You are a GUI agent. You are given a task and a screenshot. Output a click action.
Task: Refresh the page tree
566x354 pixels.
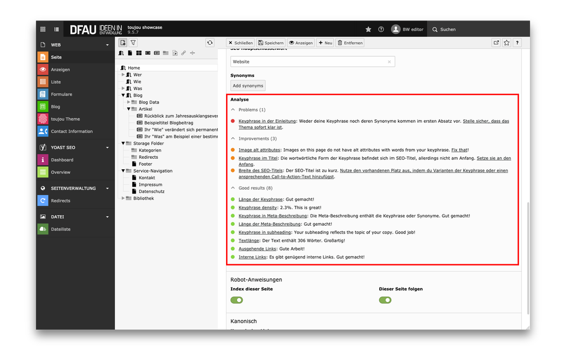pos(209,43)
